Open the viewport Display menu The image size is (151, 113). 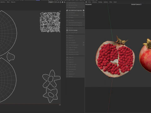[x=100, y=2]
